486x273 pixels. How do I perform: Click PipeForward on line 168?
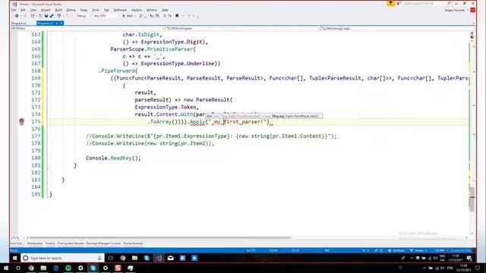click(118, 71)
